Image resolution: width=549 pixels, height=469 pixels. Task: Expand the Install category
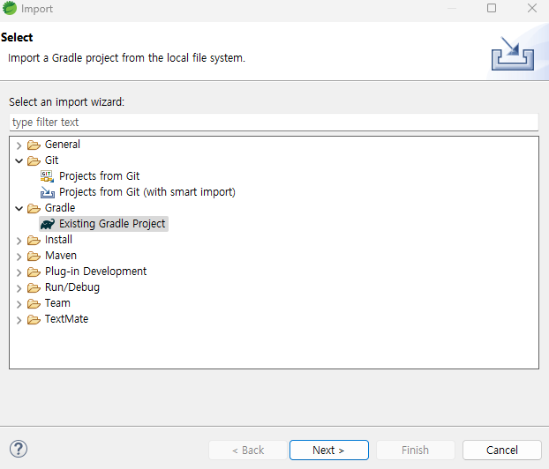click(x=19, y=241)
